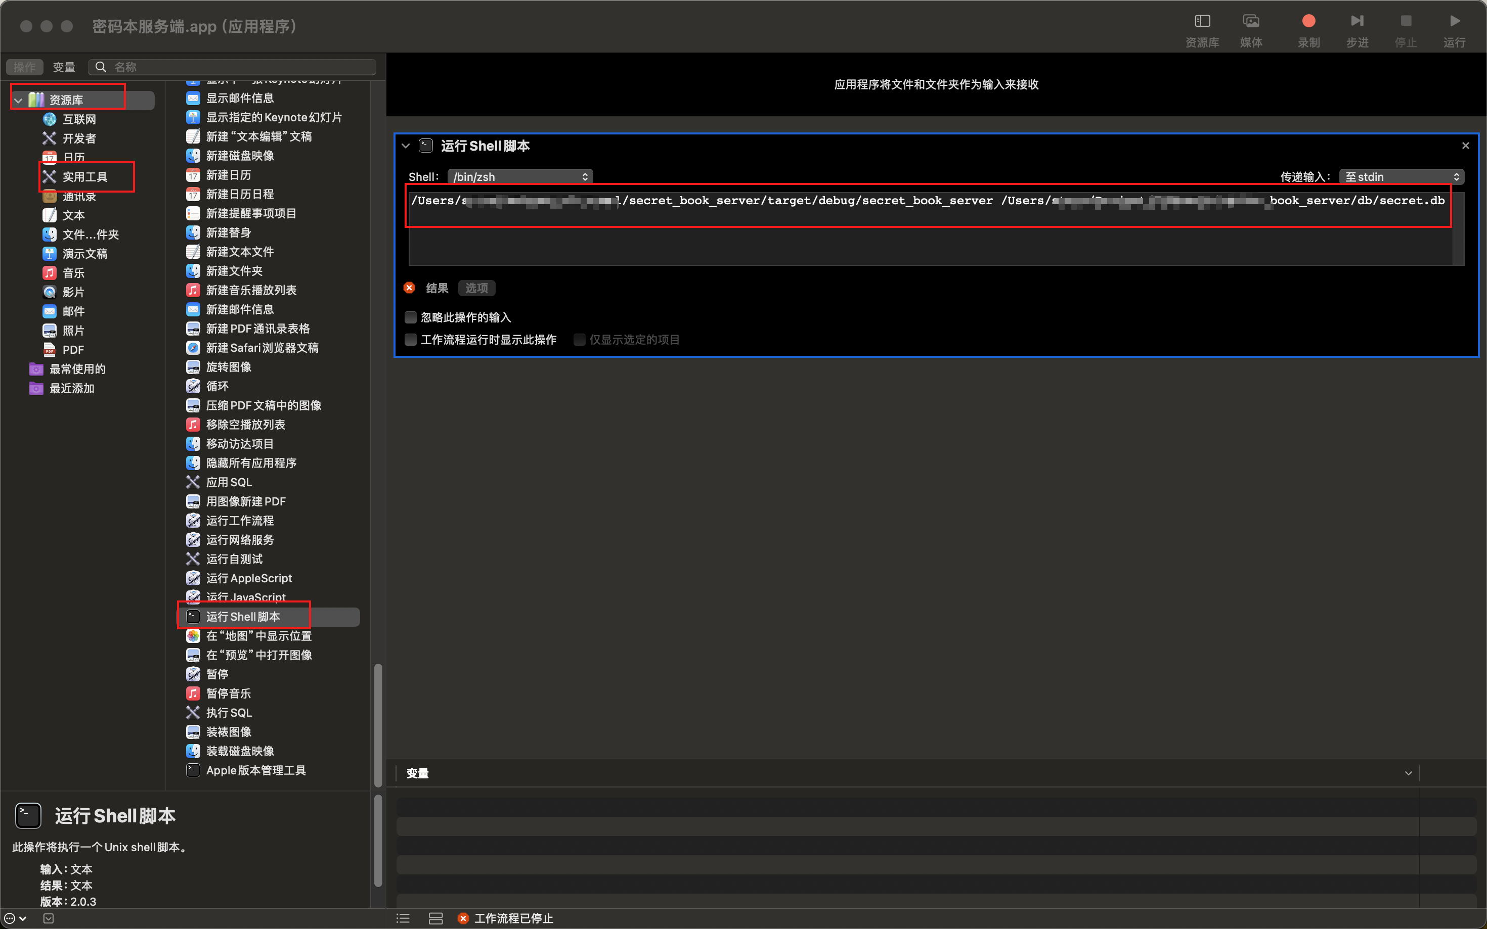This screenshot has width=1487, height=929.
Task: Select 实用工具 category in library
Action: [85, 177]
